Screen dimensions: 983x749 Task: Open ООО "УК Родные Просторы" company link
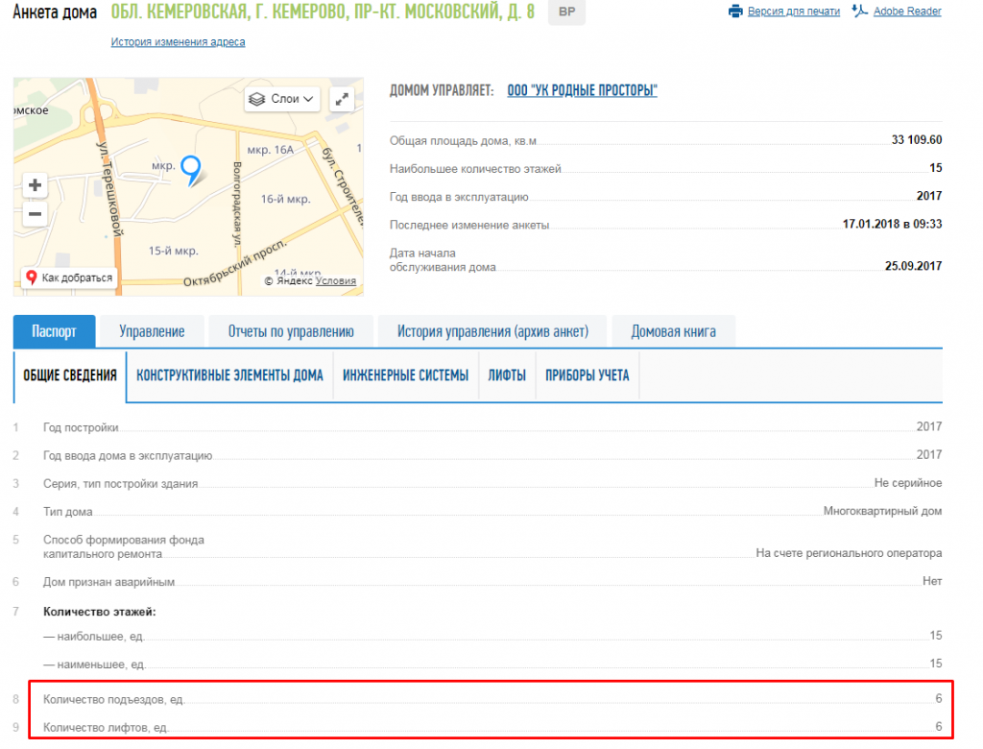click(x=582, y=90)
